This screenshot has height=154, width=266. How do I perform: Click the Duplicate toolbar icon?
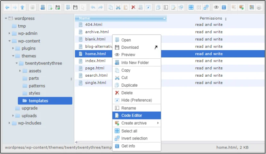click(x=158, y=7)
